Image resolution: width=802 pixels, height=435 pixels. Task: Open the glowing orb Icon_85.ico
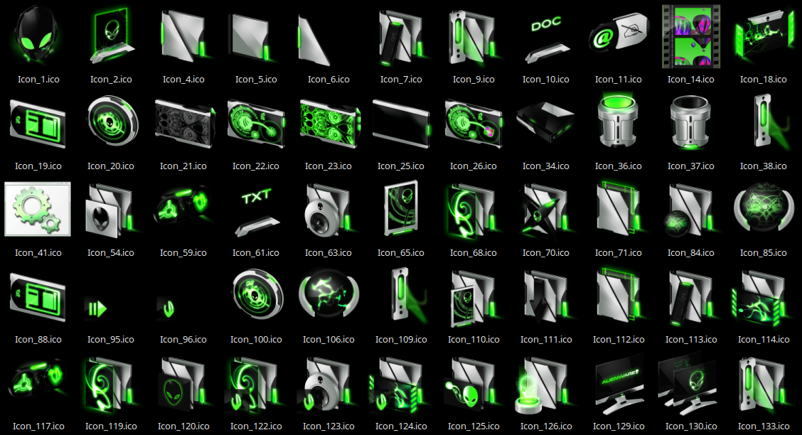coord(763,209)
